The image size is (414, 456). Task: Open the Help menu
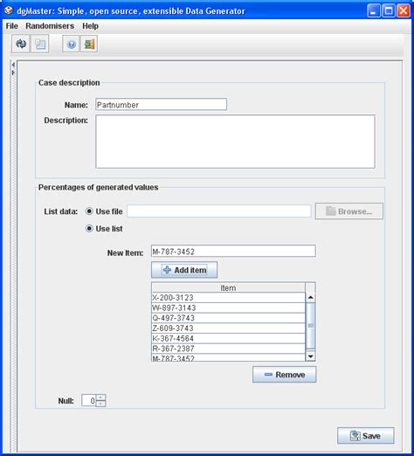click(90, 26)
